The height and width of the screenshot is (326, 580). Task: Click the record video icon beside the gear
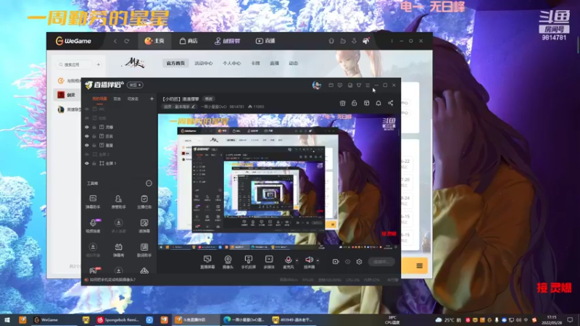coord(336,262)
